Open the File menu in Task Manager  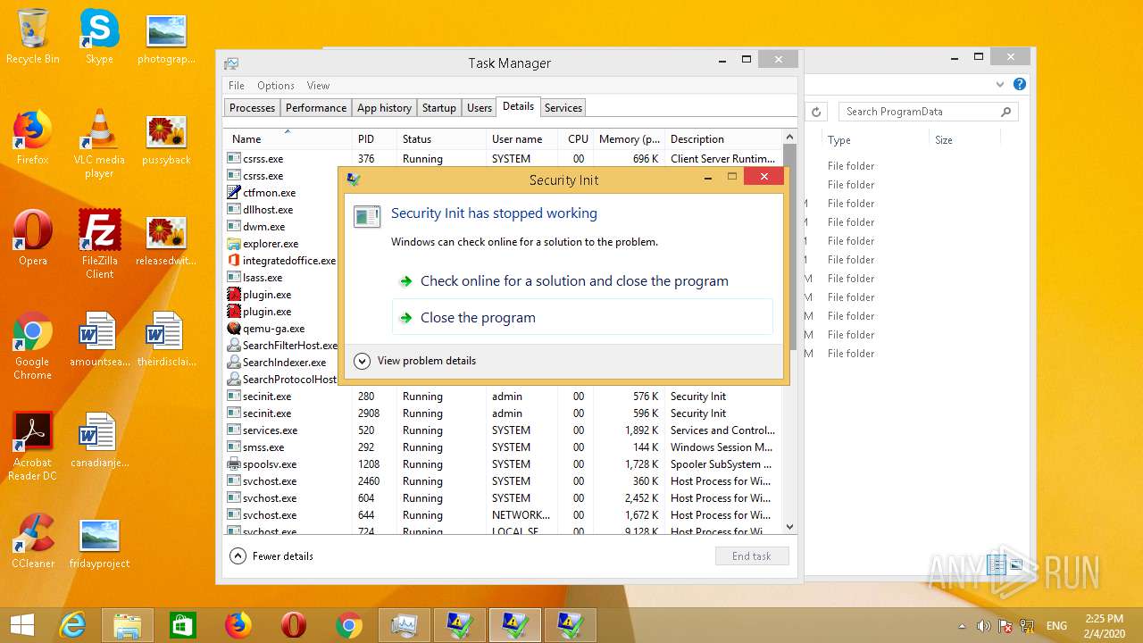coord(237,86)
